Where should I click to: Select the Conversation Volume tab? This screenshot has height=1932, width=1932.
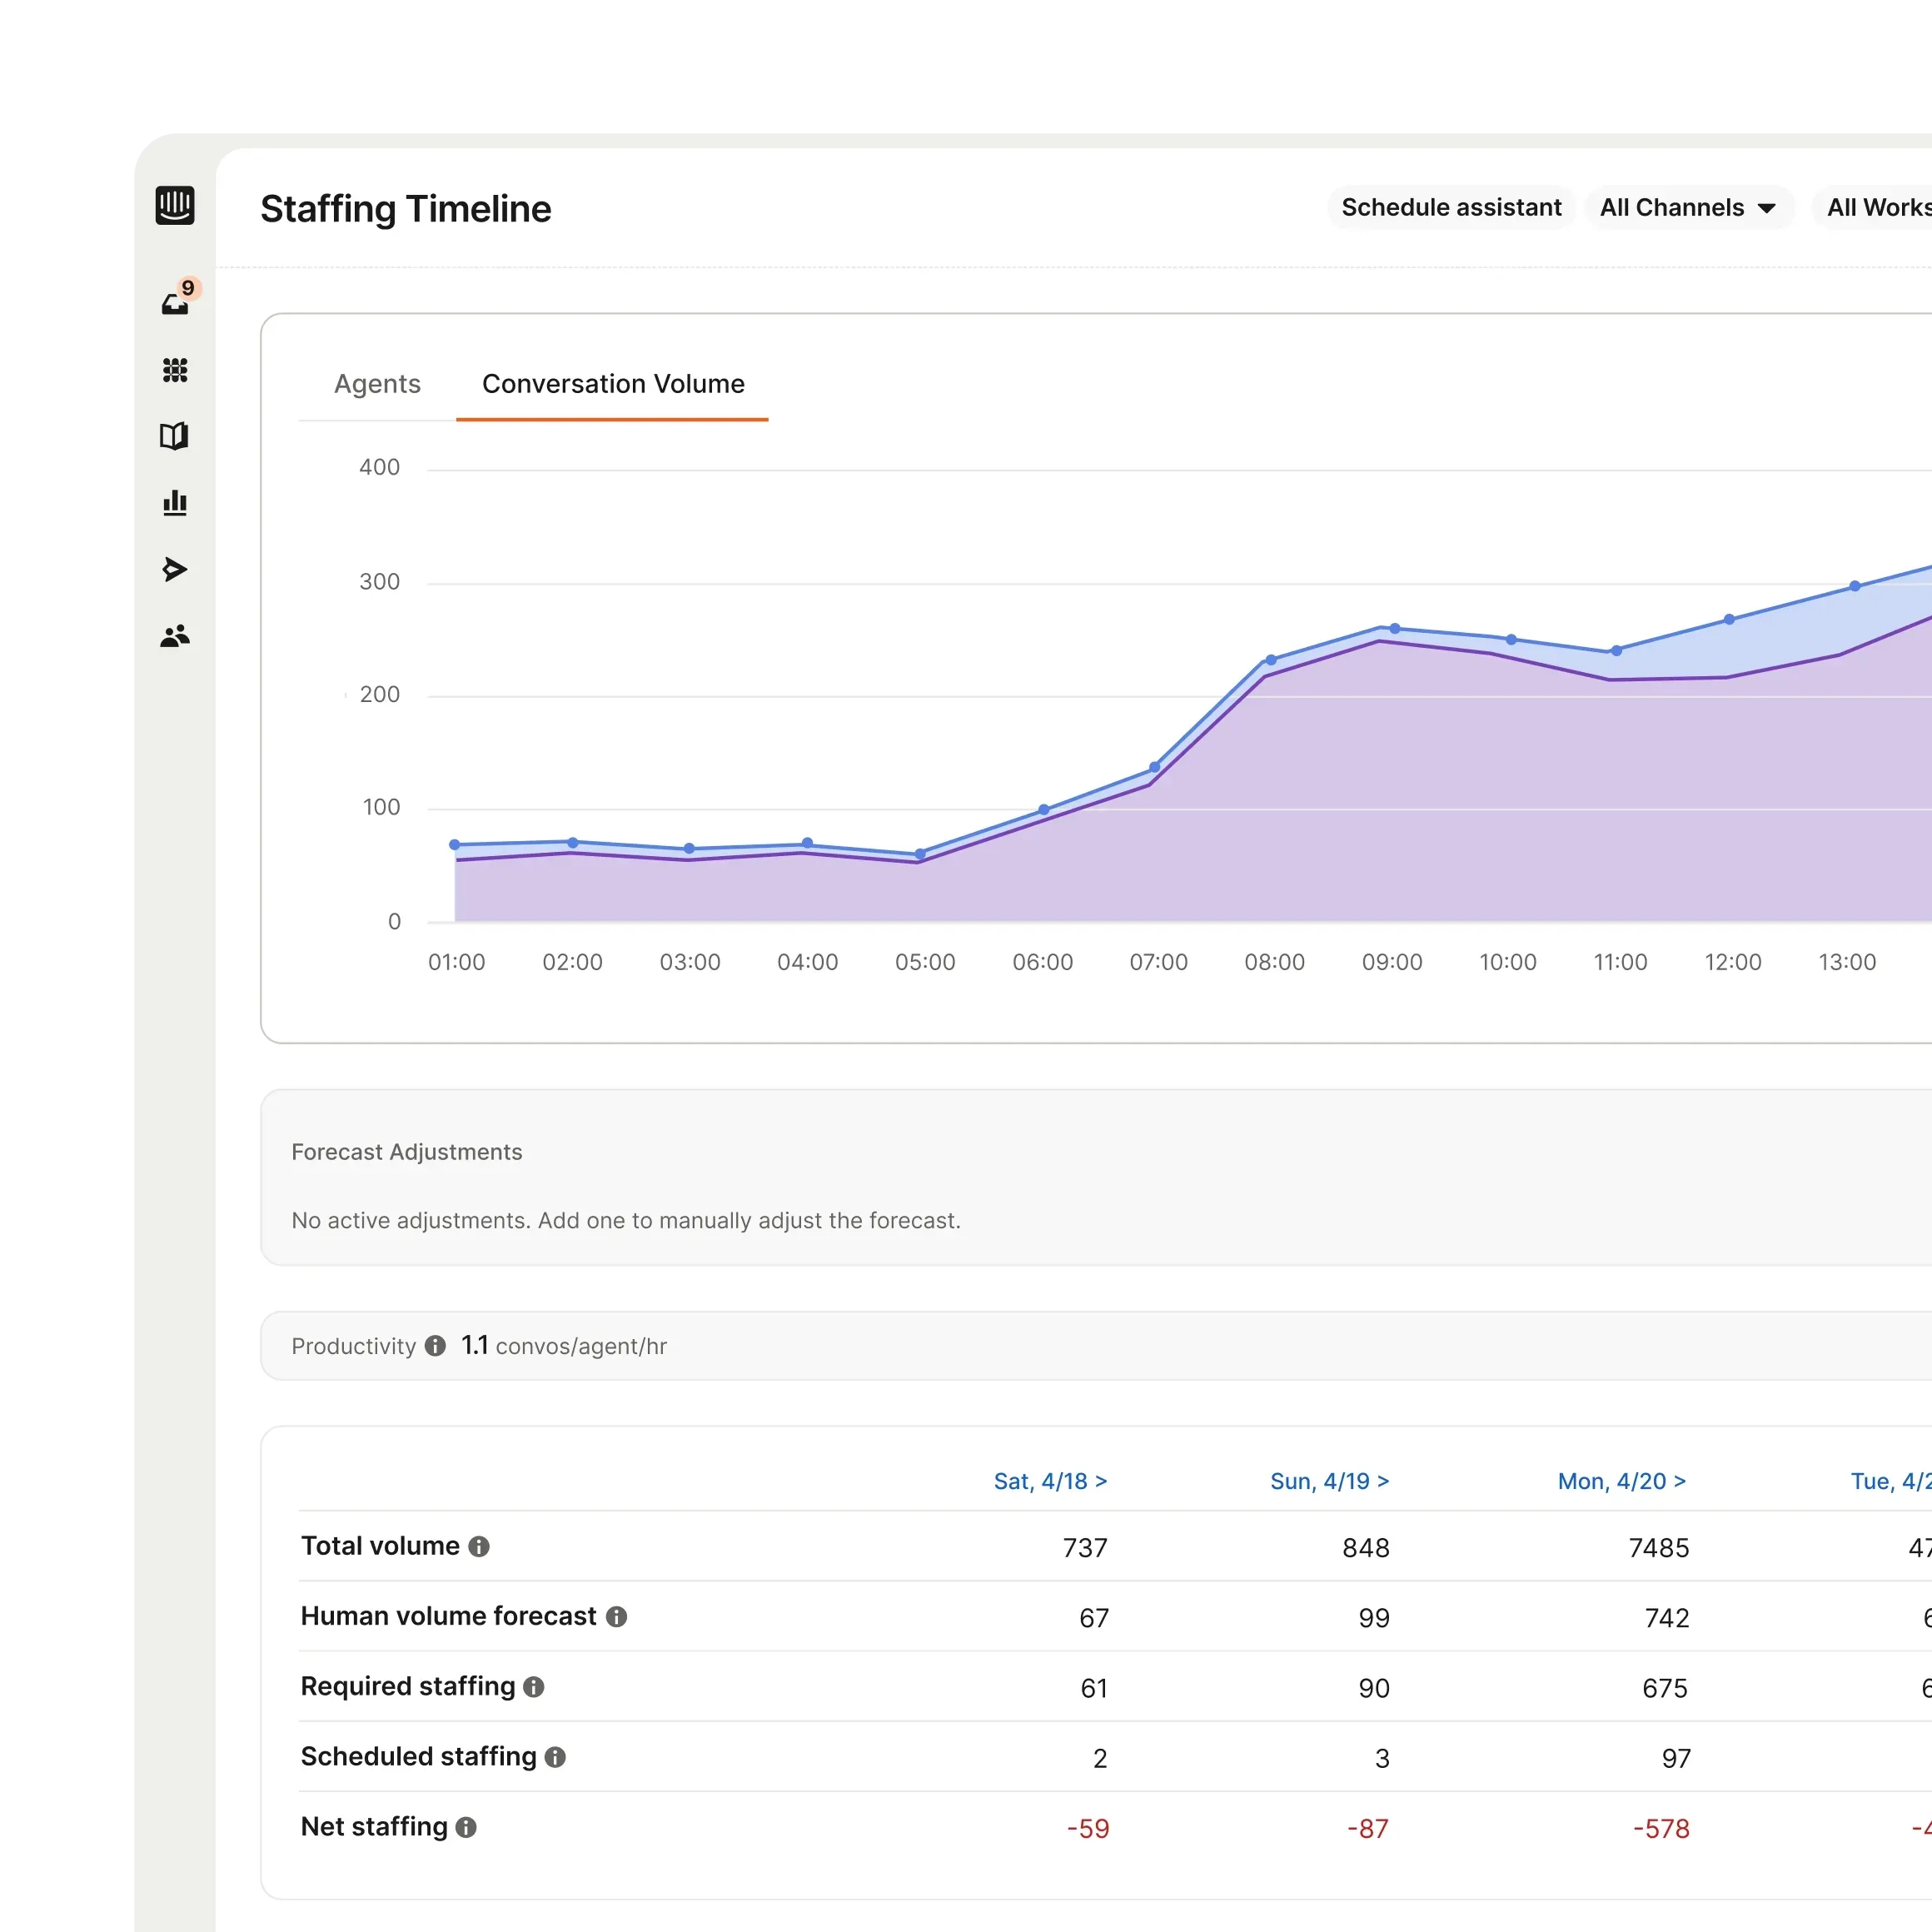(x=613, y=384)
